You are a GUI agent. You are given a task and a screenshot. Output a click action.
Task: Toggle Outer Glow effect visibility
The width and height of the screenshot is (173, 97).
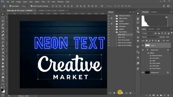151,66
